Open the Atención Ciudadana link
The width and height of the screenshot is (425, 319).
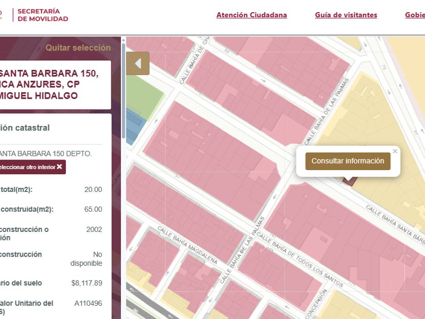[x=251, y=15]
